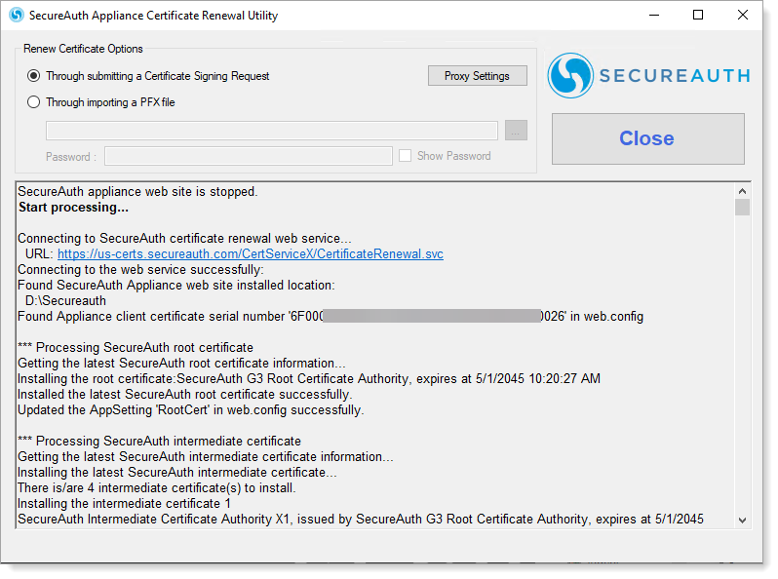Enable the Show Password checkbox
Viewport: 778px width, 579px height.
[x=405, y=156]
